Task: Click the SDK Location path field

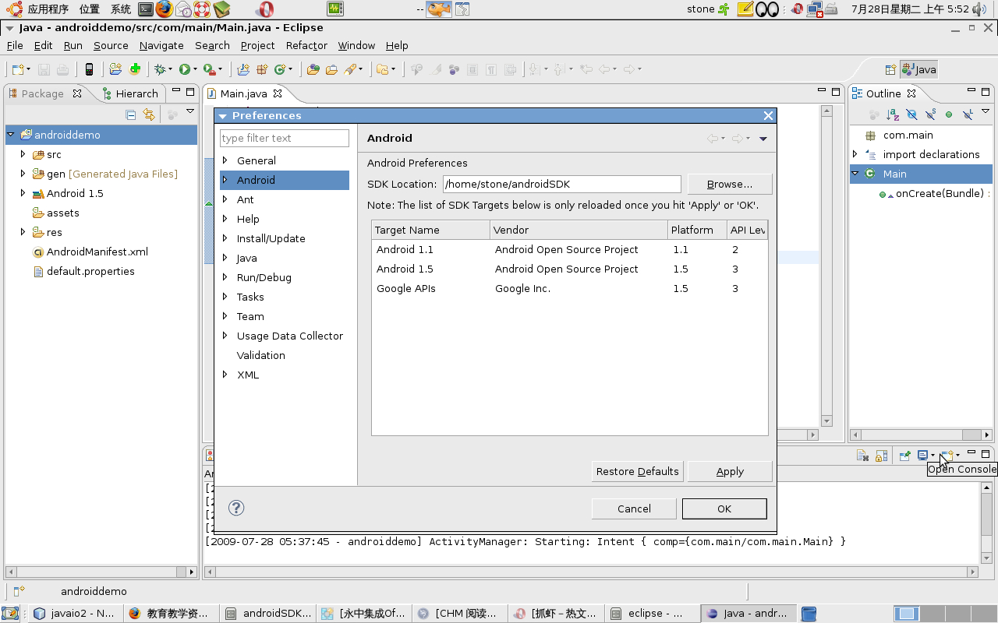Action: pyautogui.click(x=562, y=184)
